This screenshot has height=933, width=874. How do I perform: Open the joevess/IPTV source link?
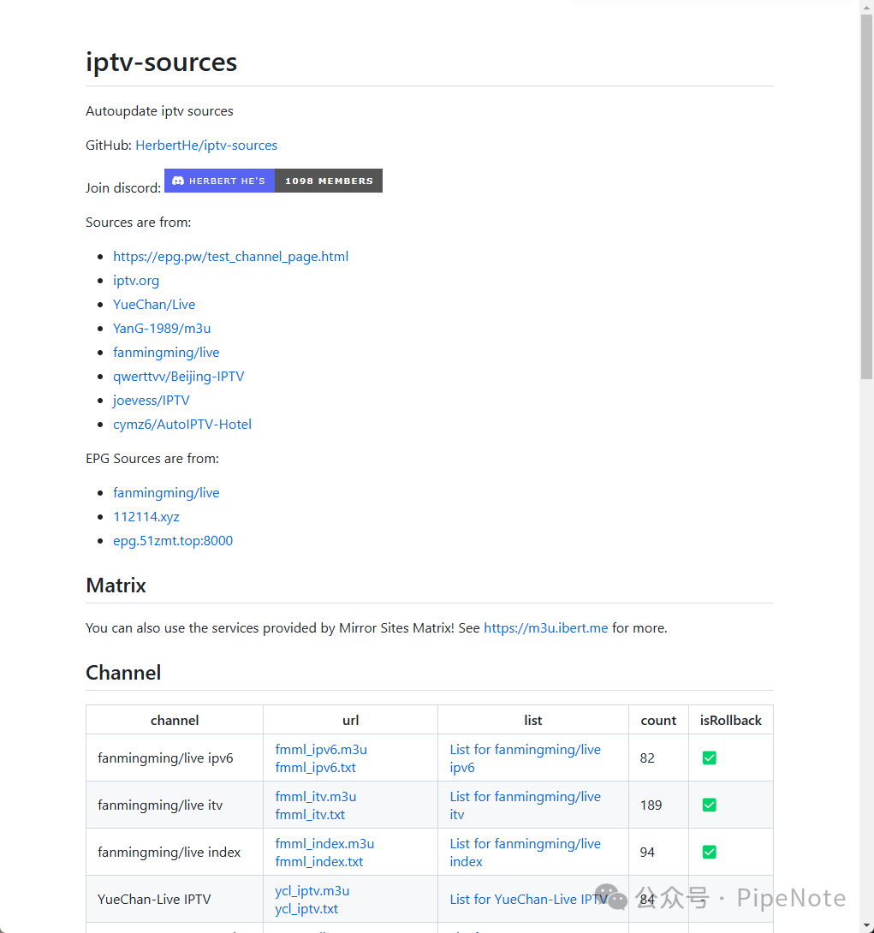click(151, 400)
